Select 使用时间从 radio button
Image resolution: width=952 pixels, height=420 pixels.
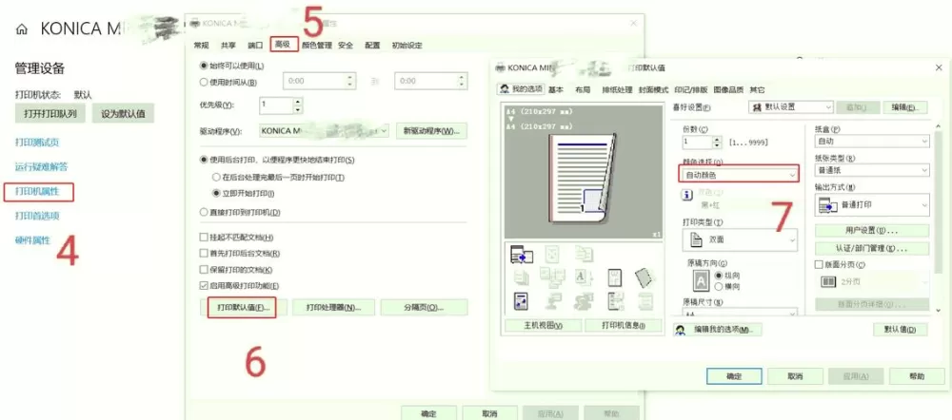pos(204,82)
